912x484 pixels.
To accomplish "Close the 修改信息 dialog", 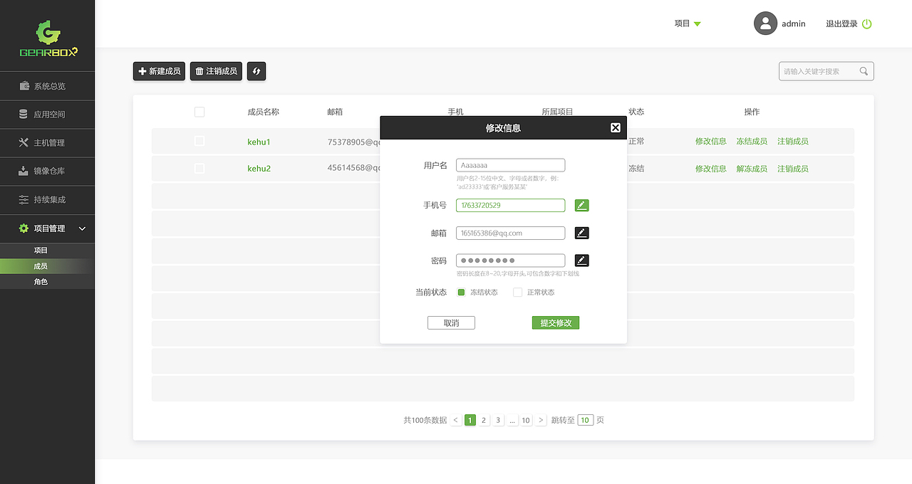I will [616, 128].
